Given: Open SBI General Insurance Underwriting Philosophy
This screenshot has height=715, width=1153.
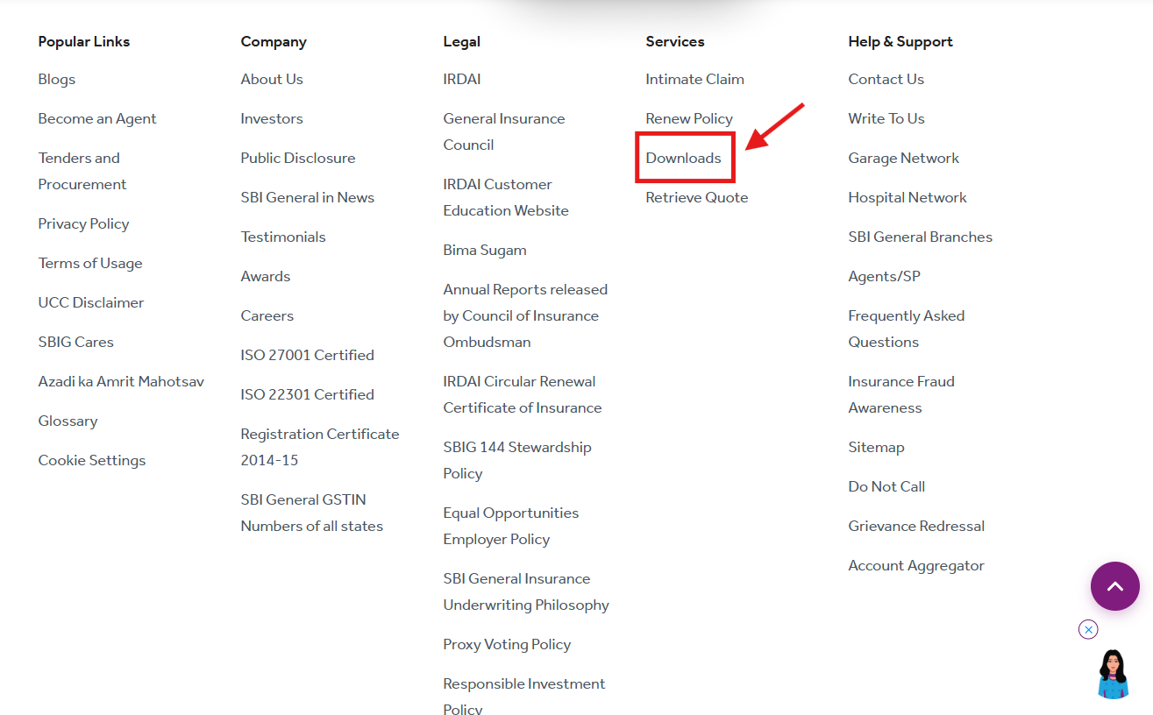Looking at the screenshot, I should point(526,591).
